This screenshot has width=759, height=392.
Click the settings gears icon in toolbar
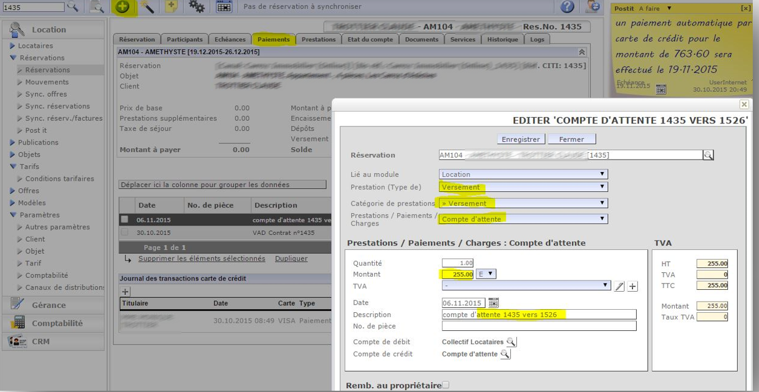(x=196, y=7)
